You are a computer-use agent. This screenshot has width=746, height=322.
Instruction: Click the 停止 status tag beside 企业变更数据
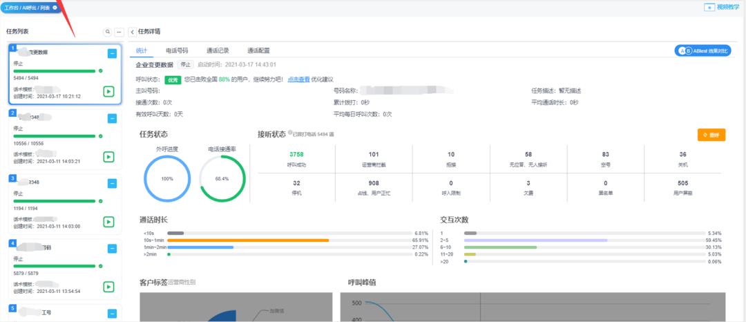point(186,65)
